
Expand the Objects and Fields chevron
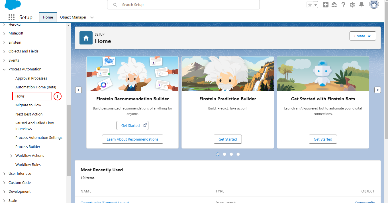pos(4,51)
